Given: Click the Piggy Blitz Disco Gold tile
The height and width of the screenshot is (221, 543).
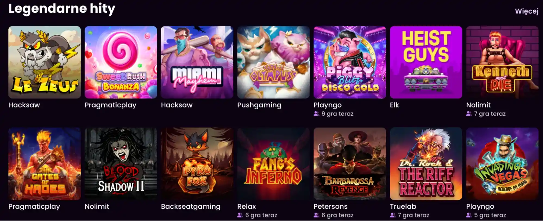Looking at the screenshot, I should pos(350,62).
